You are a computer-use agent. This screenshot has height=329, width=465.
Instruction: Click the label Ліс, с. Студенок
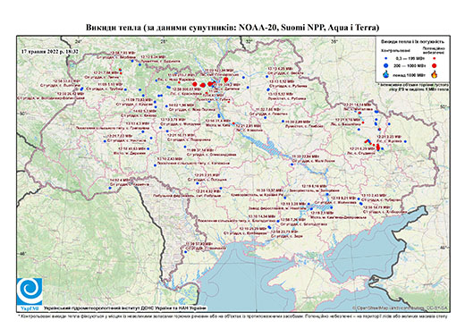[361, 153]
